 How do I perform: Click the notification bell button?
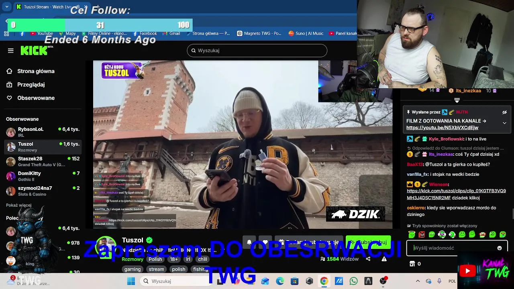249,242
